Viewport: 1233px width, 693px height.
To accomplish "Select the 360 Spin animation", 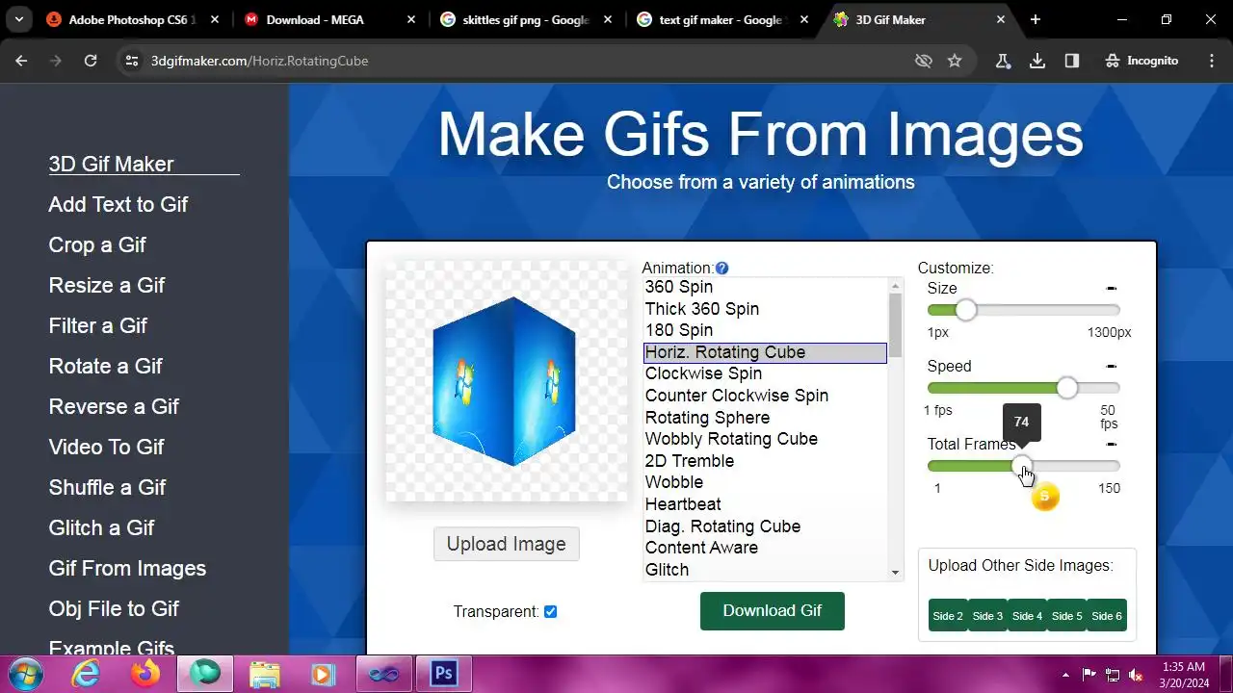I will point(765,287).
